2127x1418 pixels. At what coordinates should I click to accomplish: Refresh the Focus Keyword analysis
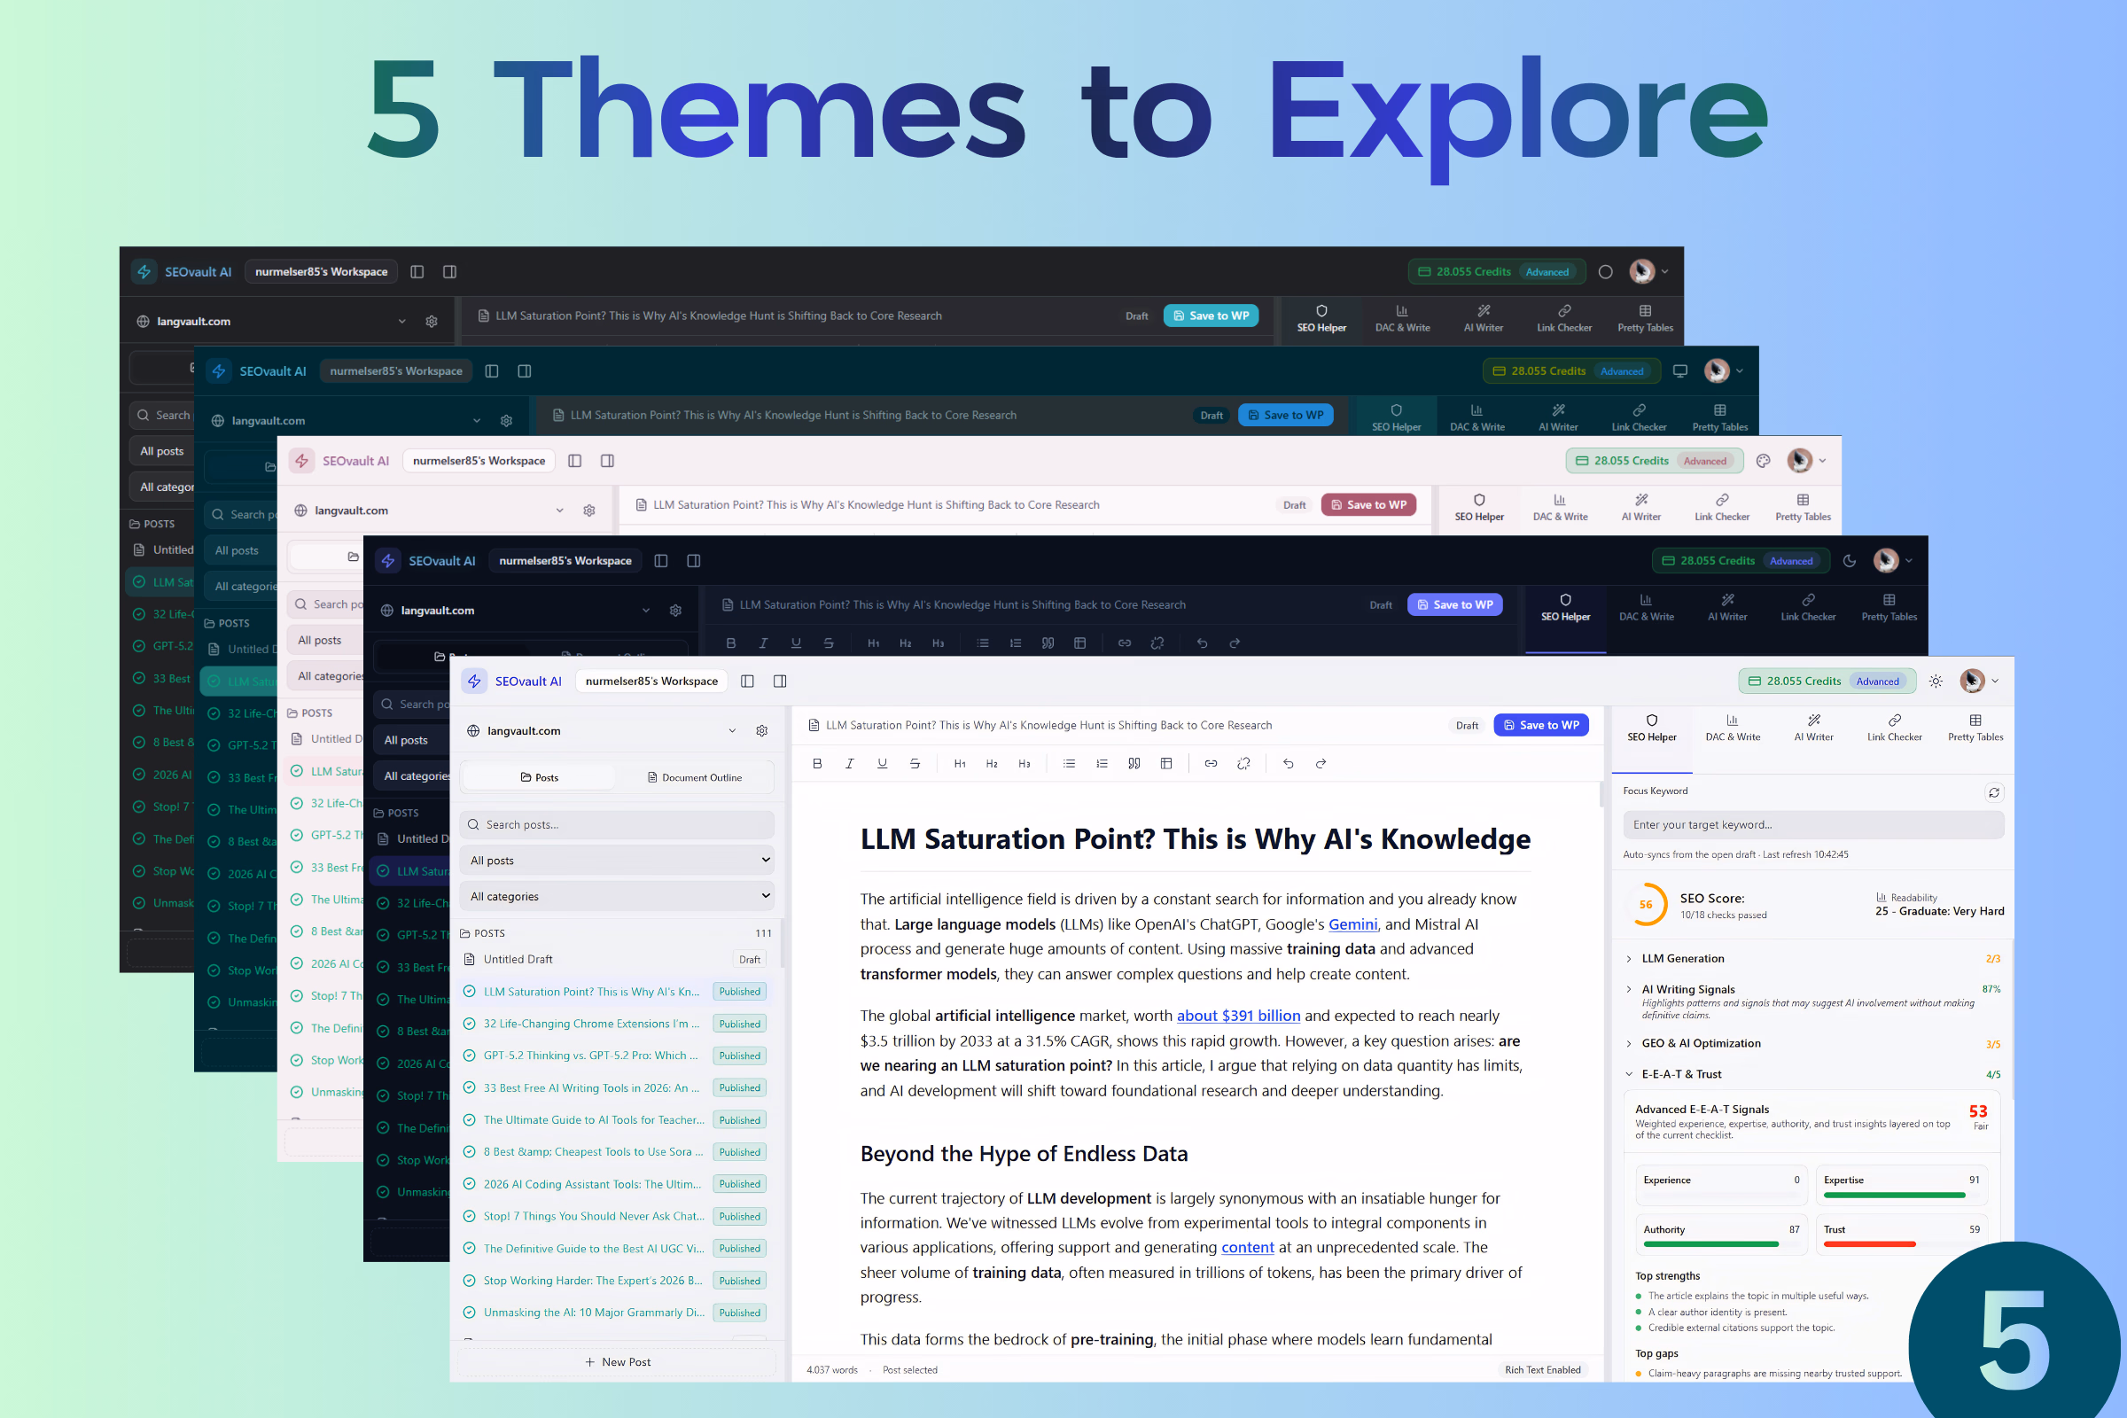pyautogui.click(x=1994, y=792)
